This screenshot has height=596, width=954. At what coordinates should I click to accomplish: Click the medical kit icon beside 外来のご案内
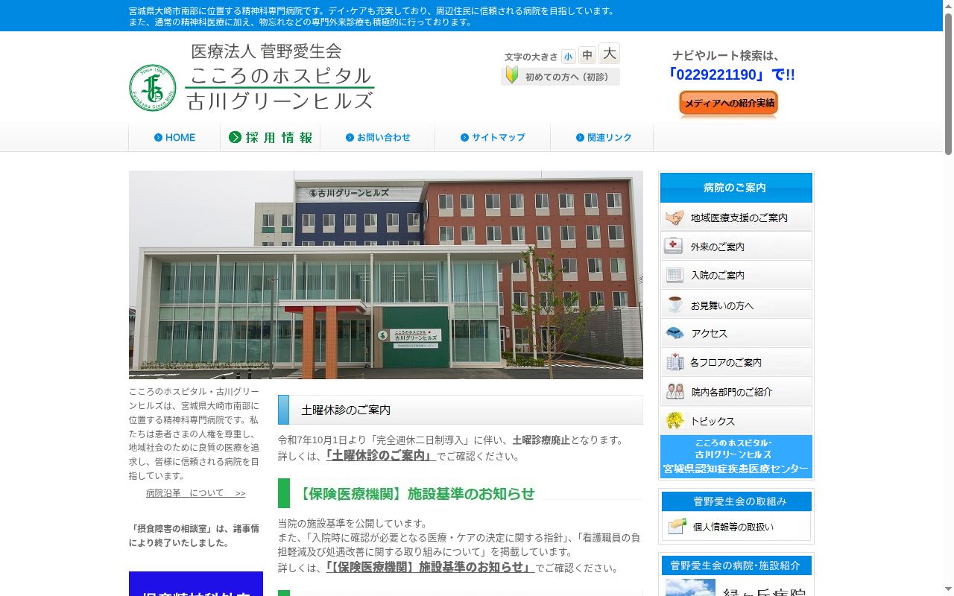pos(674,246)
